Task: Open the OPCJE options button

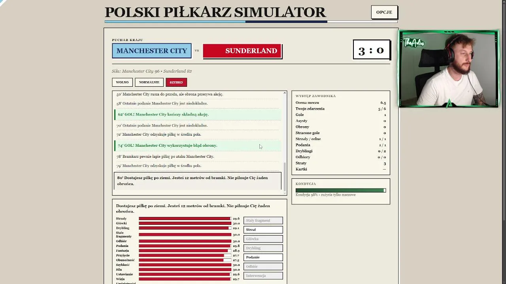Action: coord(384,12)
